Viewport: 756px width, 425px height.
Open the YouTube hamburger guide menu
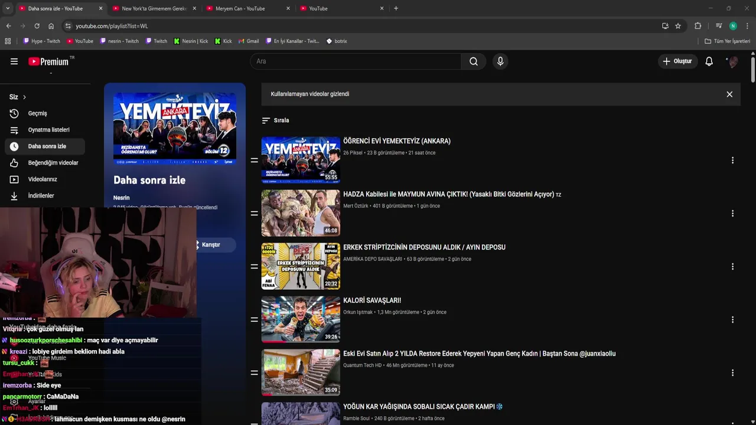click(x=14, y=61)
